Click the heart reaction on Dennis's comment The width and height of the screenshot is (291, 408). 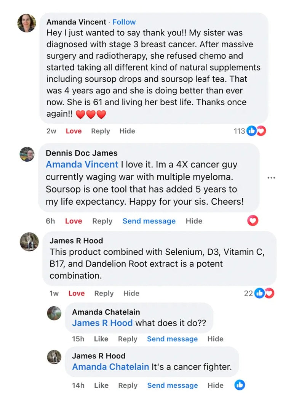coord(253,220)
